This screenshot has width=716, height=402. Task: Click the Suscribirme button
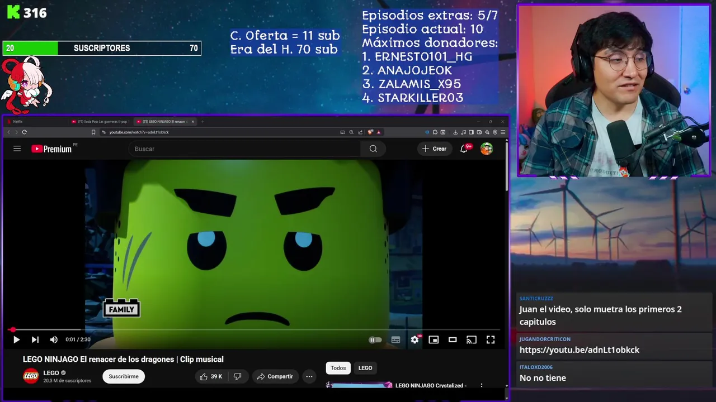point(124,376)
